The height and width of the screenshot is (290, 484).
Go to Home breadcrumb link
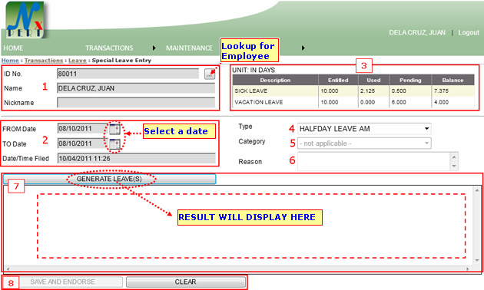[x=10, y=61]
